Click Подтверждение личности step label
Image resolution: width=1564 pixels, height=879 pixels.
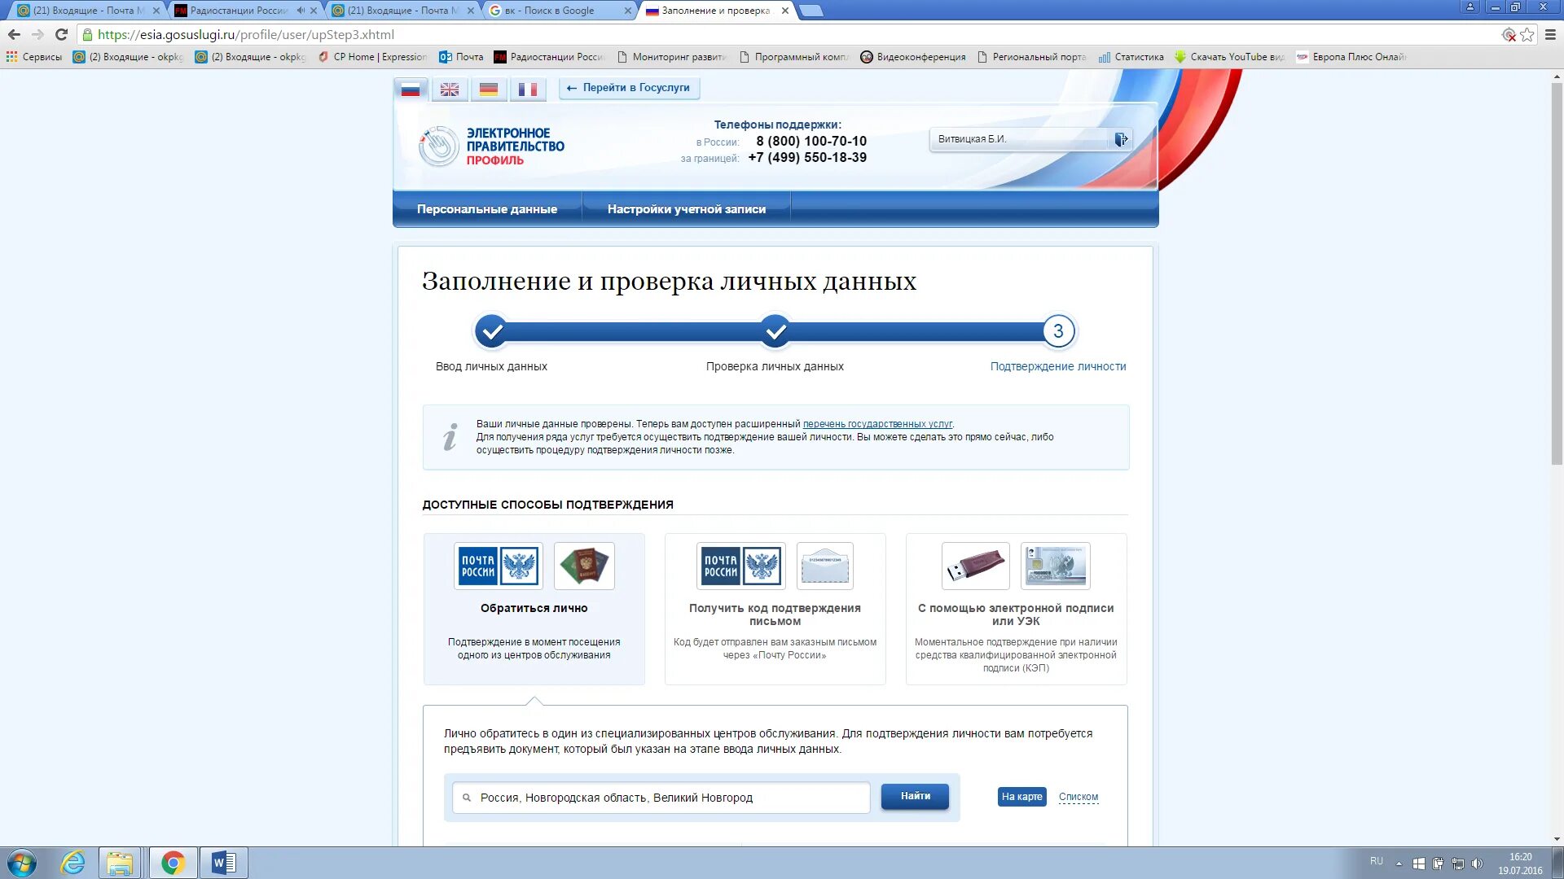click(1058, 366)
